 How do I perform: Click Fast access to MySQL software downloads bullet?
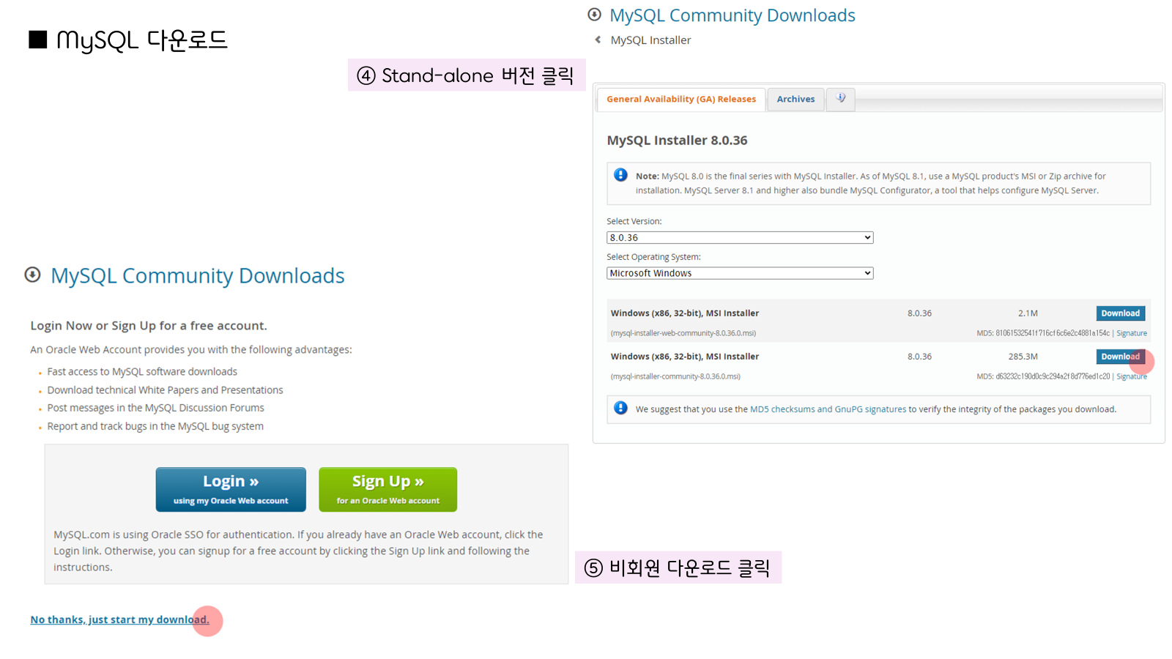click(x=142, y=372)
